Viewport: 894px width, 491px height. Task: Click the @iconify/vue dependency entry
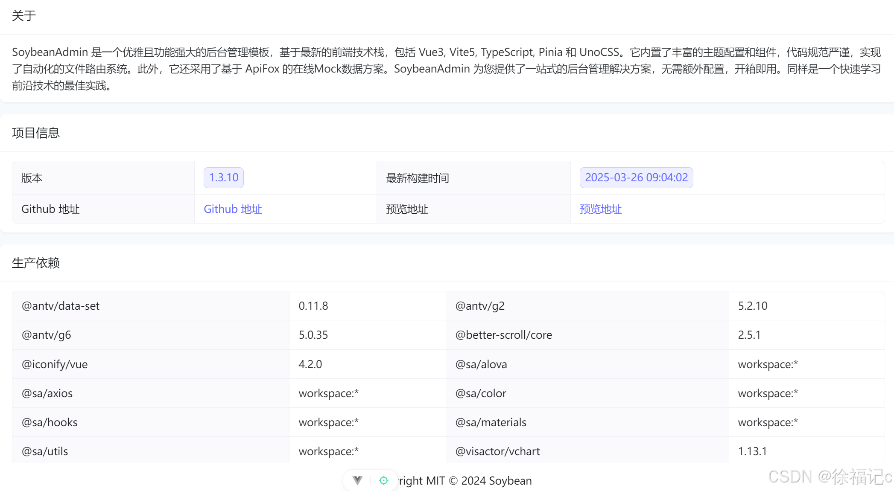[55, 364]
